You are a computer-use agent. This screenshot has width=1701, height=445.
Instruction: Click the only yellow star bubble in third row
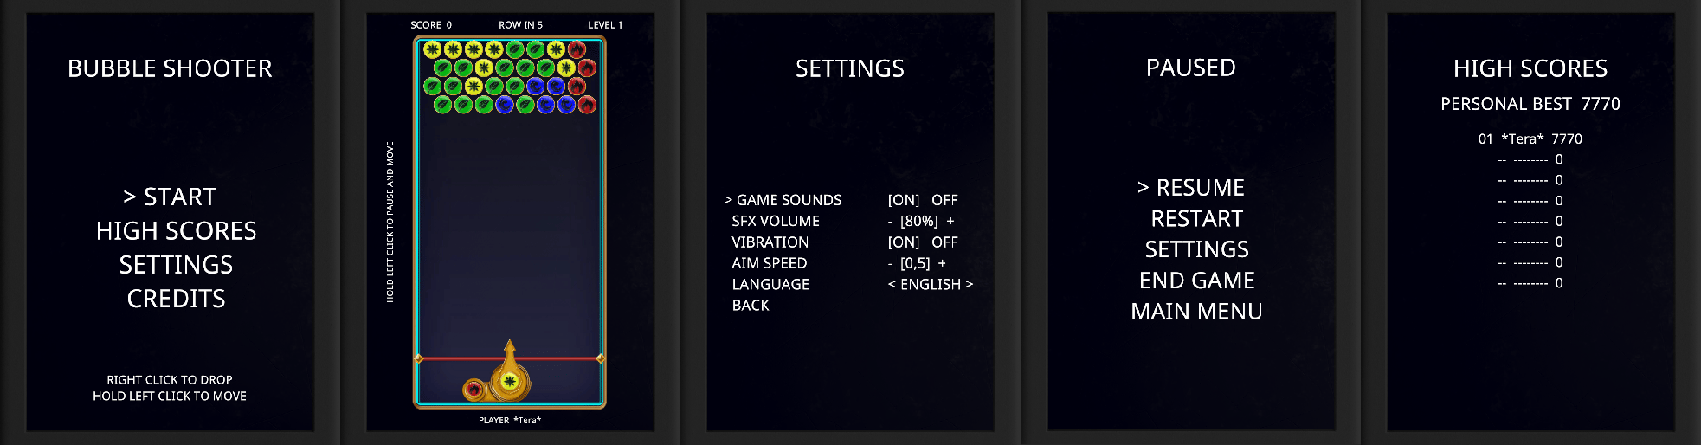click(x=474, y=86)
